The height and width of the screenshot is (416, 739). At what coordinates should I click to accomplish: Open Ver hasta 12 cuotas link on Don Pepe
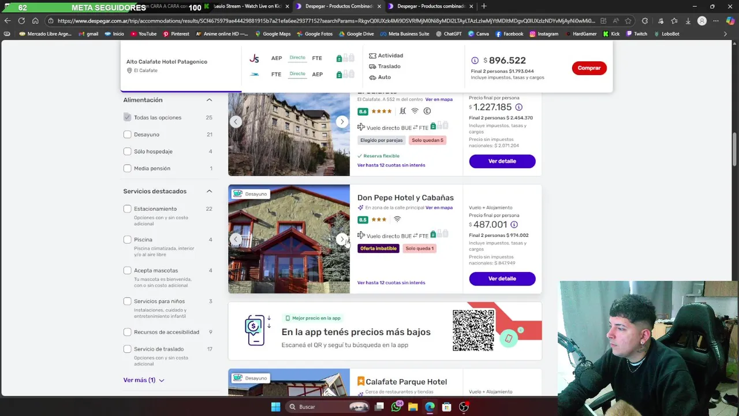(x=391, y=283)
